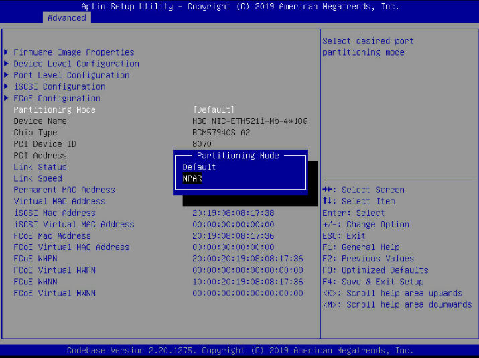
Task: Open Device Level Configuration submenu
Action: [76, 64]
